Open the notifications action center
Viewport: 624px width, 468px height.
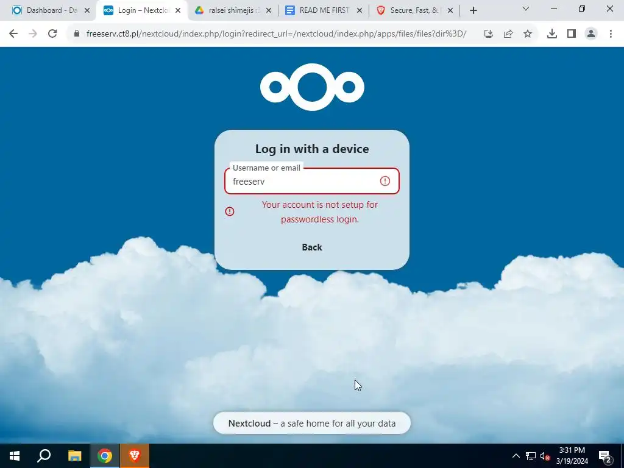pyautogui.click(x=605, y=456)
